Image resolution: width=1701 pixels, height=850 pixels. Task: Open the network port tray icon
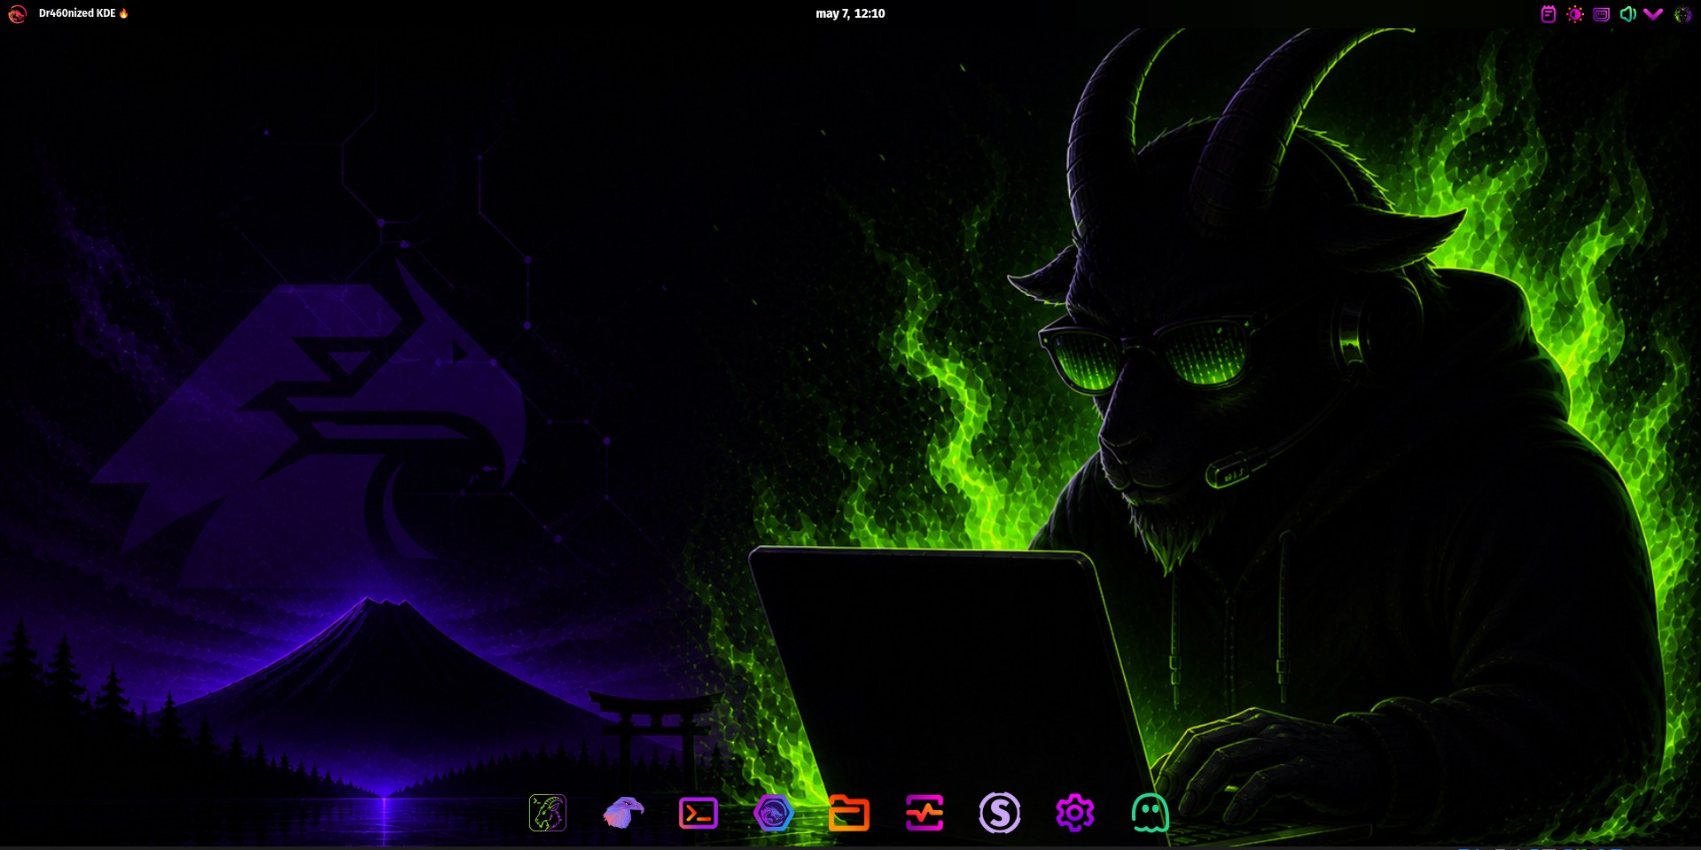click(x=1602, y=14)
